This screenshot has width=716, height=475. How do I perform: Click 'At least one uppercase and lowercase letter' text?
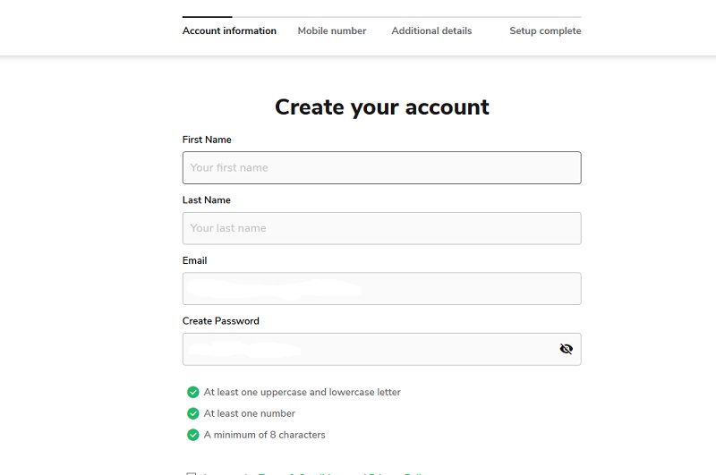coord(302,392)
